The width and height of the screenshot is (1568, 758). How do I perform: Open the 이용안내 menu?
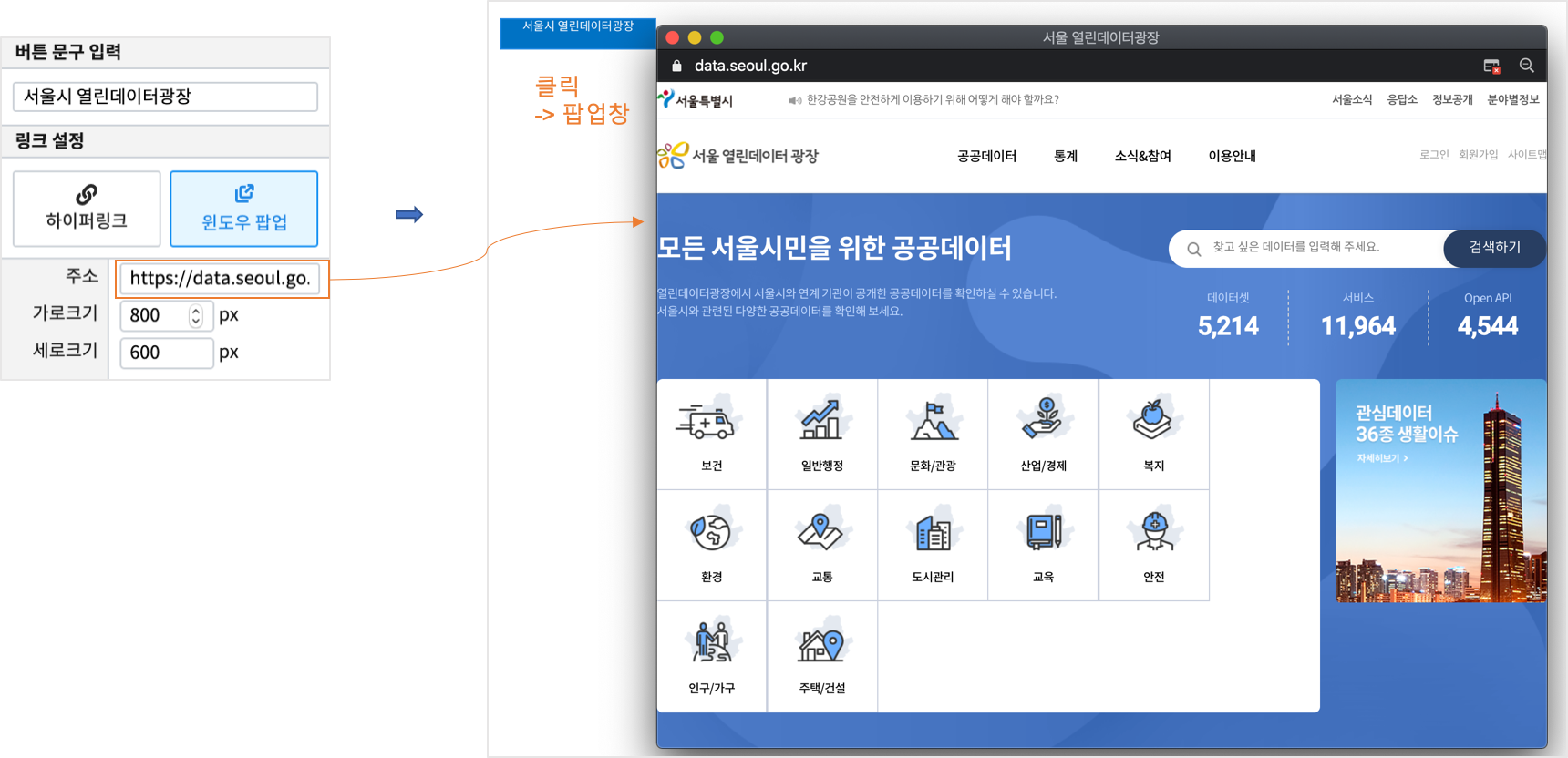(1232, 156)
